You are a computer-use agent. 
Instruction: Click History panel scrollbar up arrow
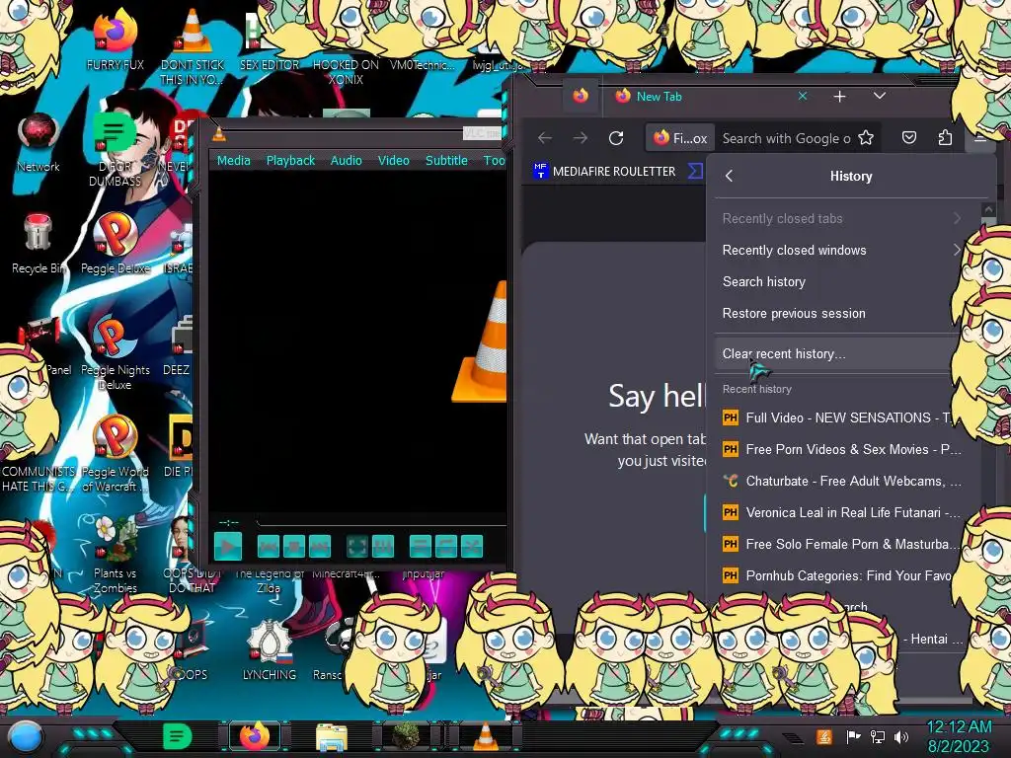tap(987, 209)
